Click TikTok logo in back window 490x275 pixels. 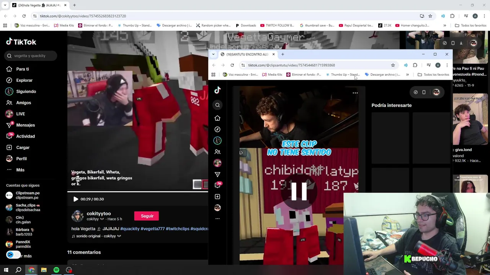[x=21, y=42]
